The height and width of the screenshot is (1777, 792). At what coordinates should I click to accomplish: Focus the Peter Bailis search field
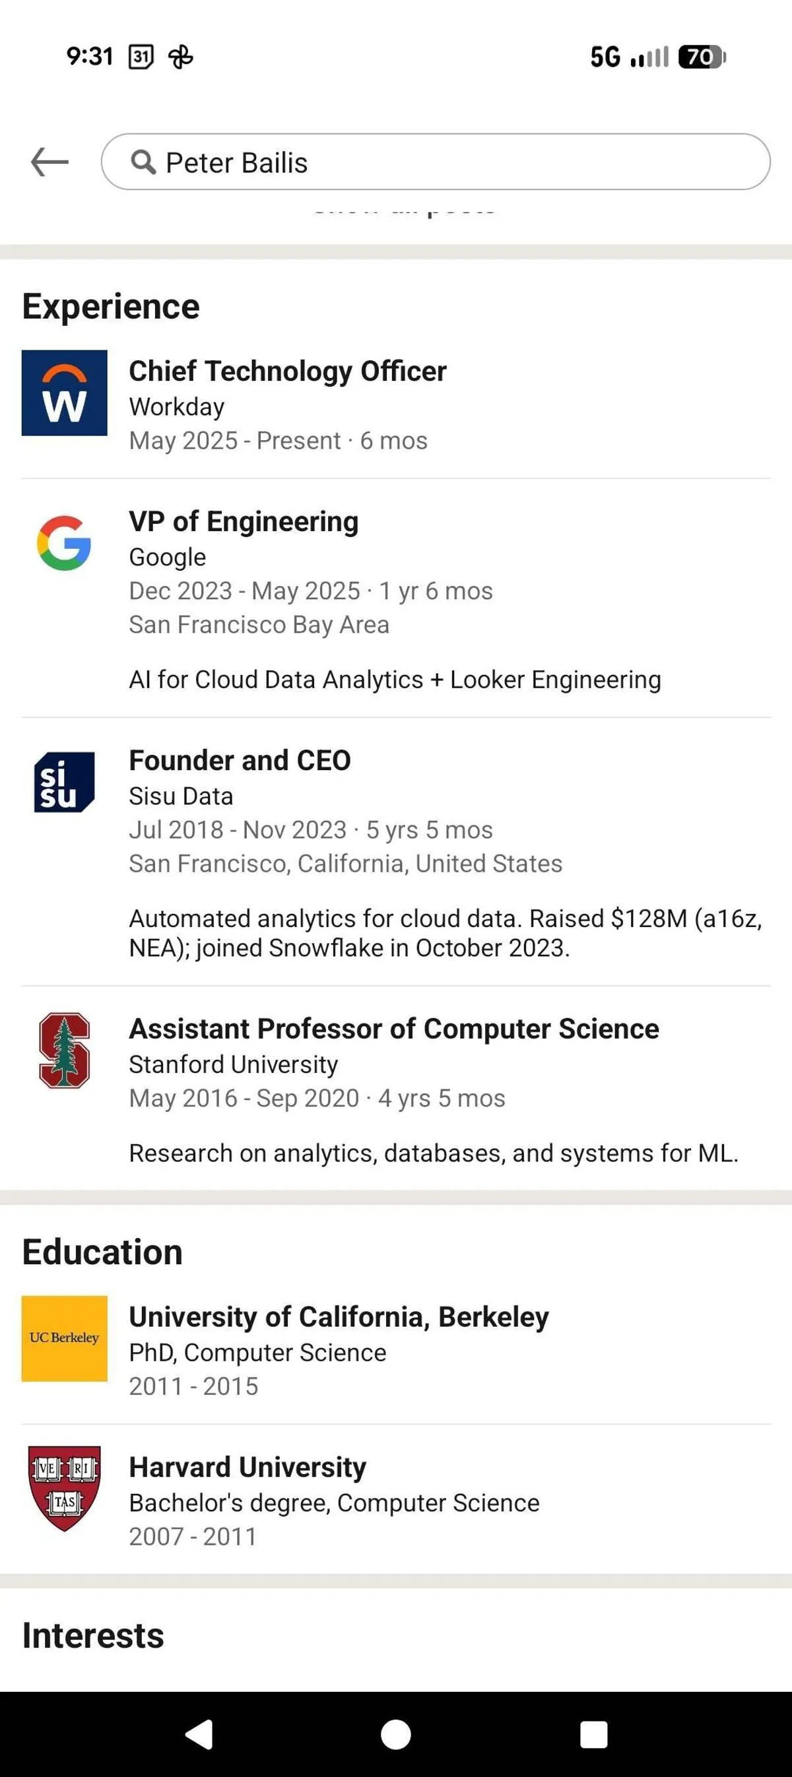[455, 163]
